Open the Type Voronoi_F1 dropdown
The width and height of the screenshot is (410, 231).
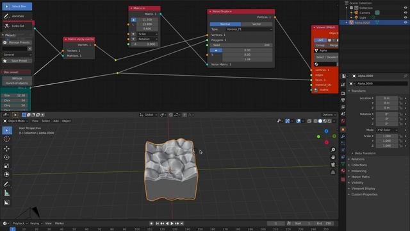point(249,30)
